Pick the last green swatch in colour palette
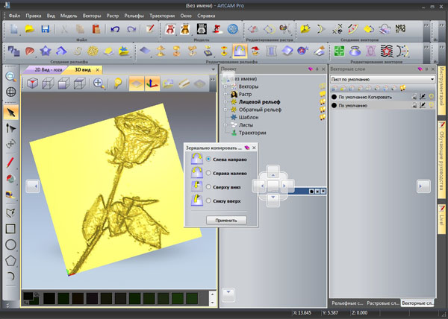 tap(192, 298)
